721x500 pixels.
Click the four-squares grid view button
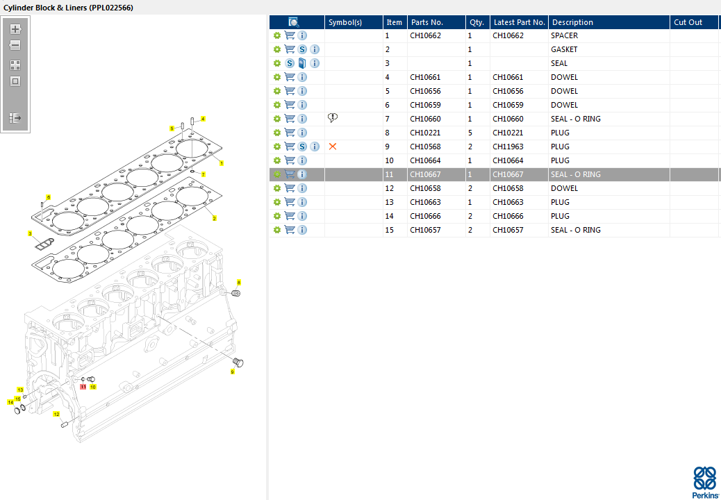point(15,65)
